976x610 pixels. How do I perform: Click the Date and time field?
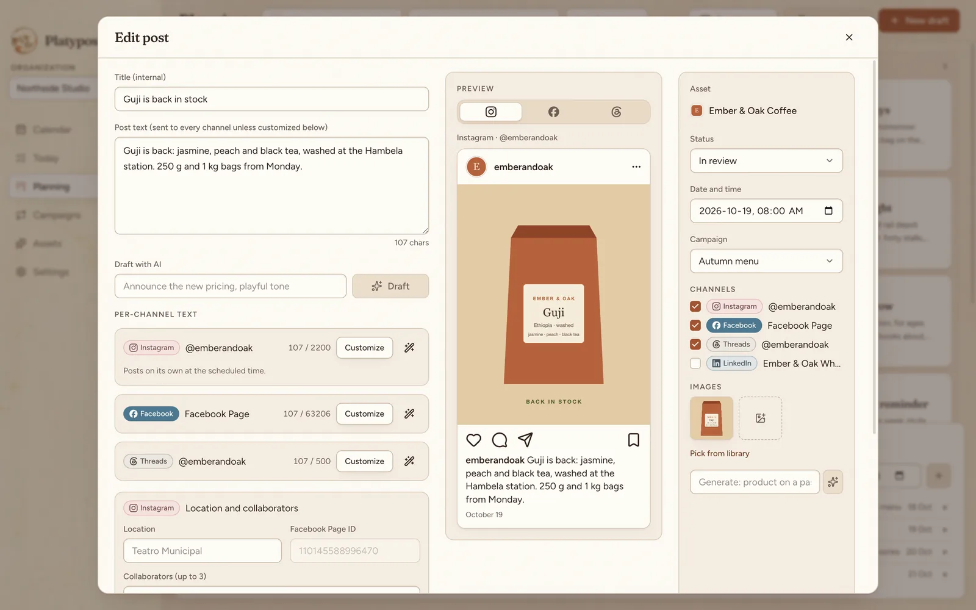(766, 210)
